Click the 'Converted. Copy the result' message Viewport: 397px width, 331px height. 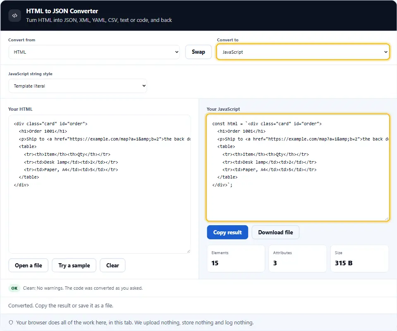point(61,306)
